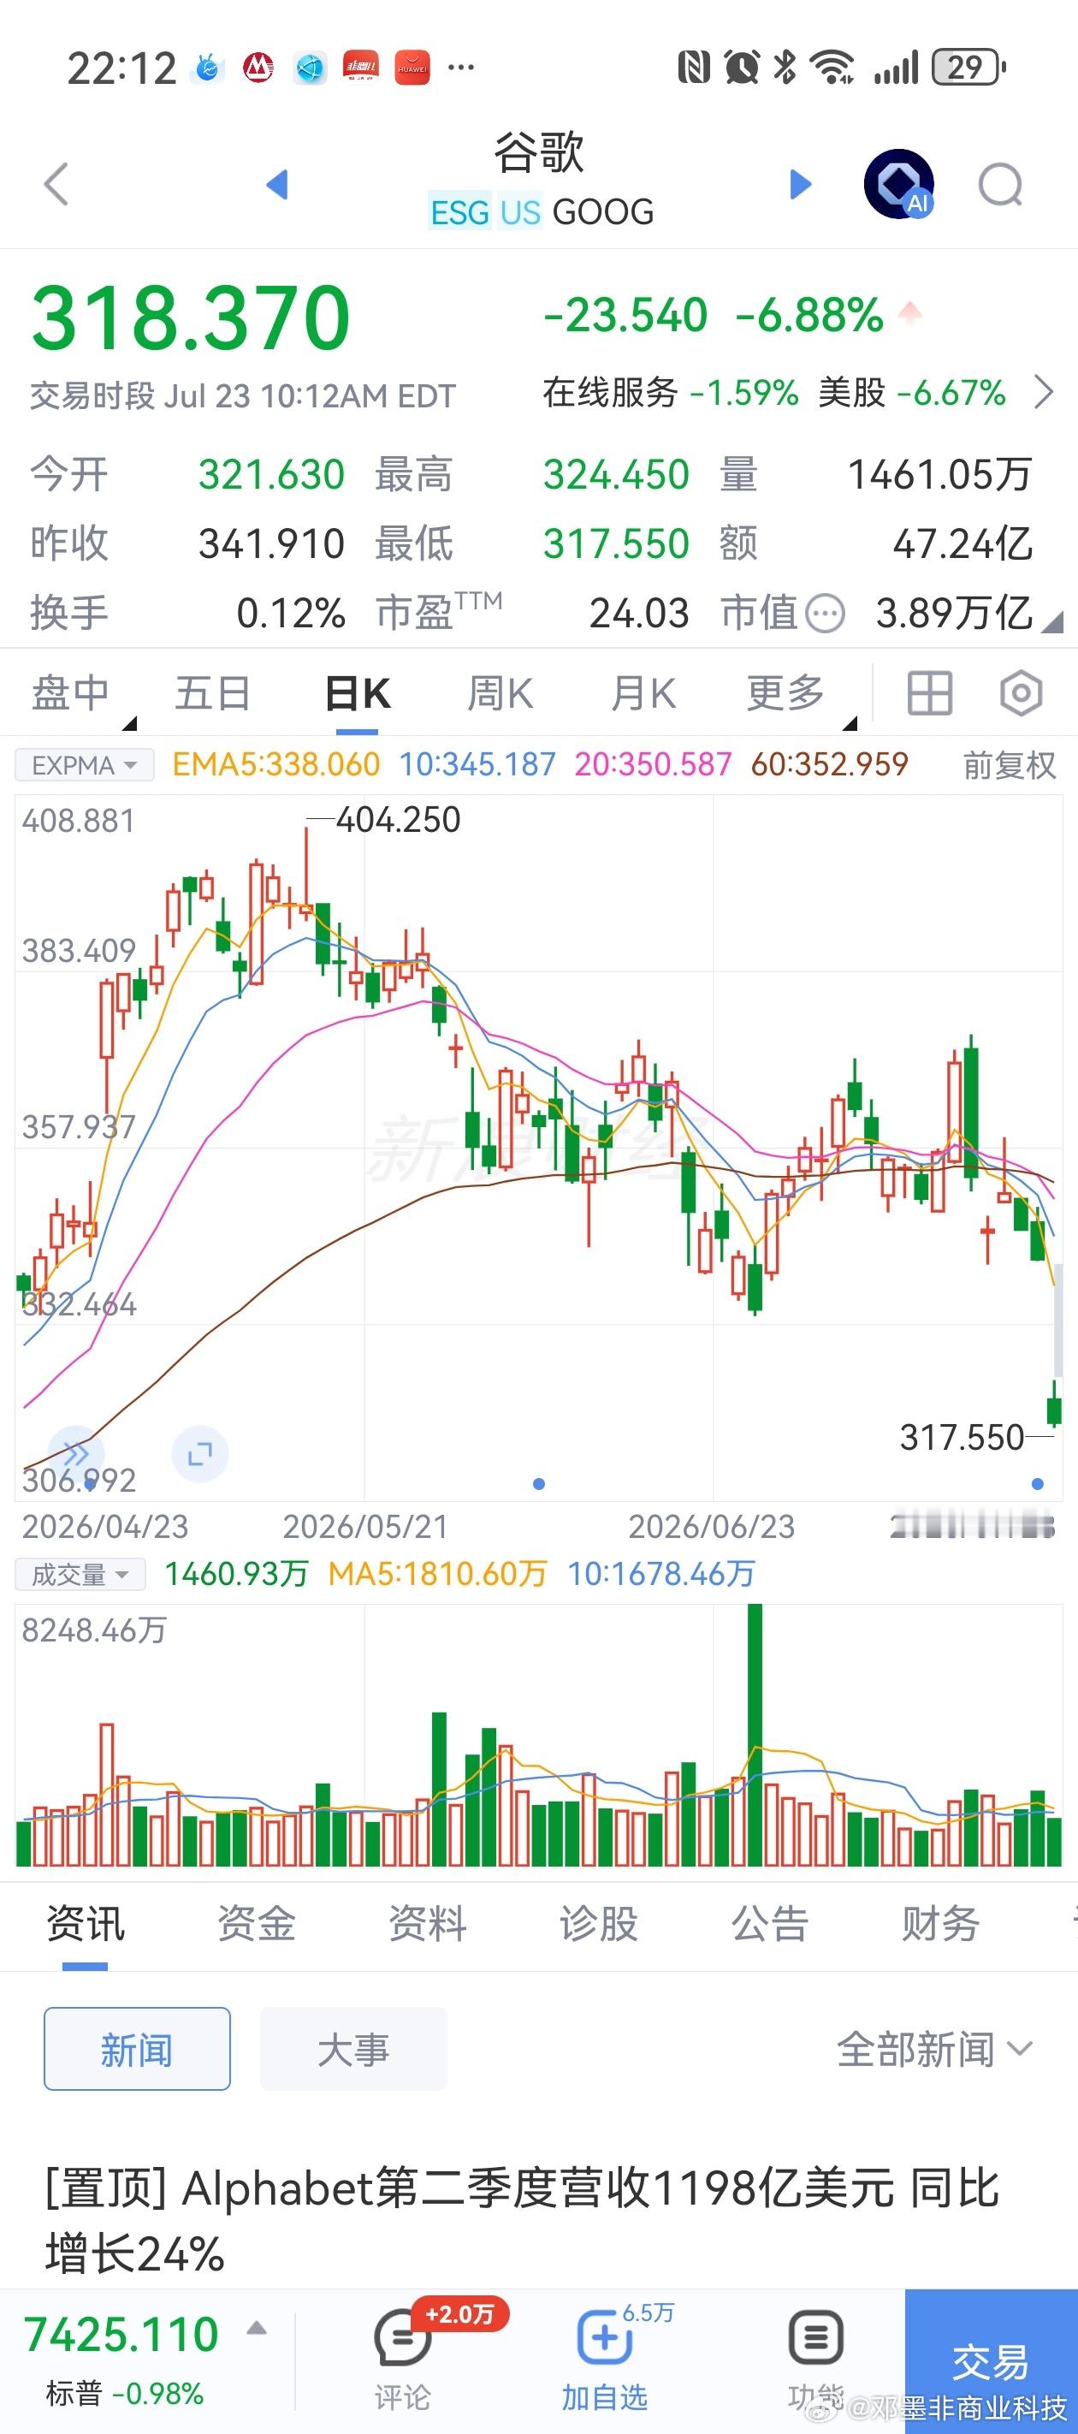
Task: Open the chart grid layout icon
Action: pyautogui.click(x=930, y=693)
